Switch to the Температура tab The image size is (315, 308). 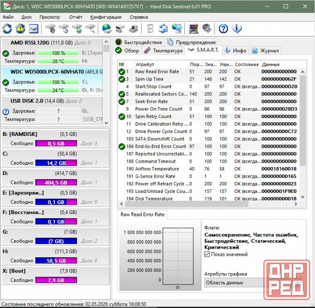coord(163,50)
